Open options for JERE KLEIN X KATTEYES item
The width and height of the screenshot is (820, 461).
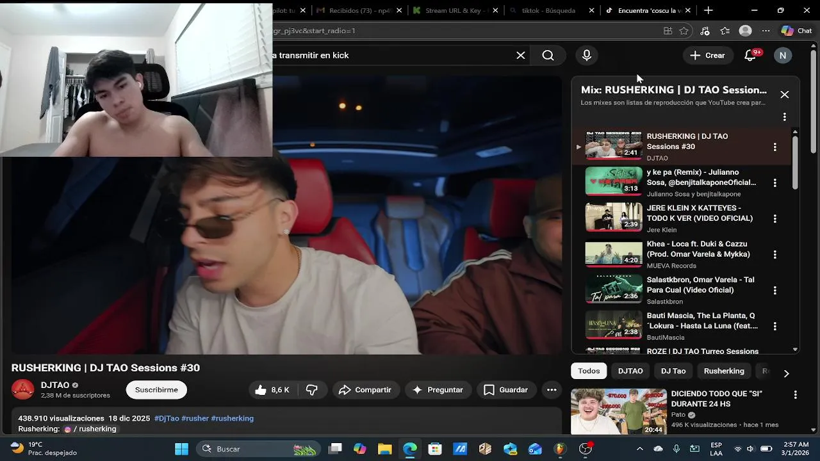pos(775,219)
